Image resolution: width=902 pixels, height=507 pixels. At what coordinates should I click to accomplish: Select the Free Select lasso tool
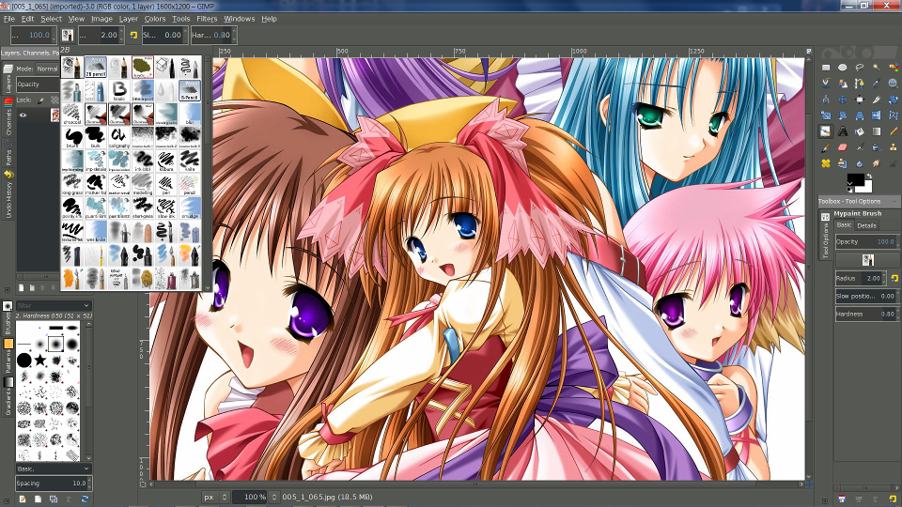click(860, 68)
